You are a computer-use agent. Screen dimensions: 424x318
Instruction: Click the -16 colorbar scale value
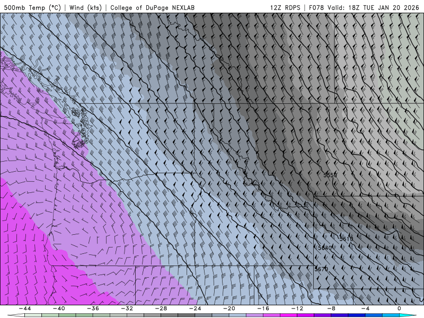pyautogui.click(x=263, y=308)
